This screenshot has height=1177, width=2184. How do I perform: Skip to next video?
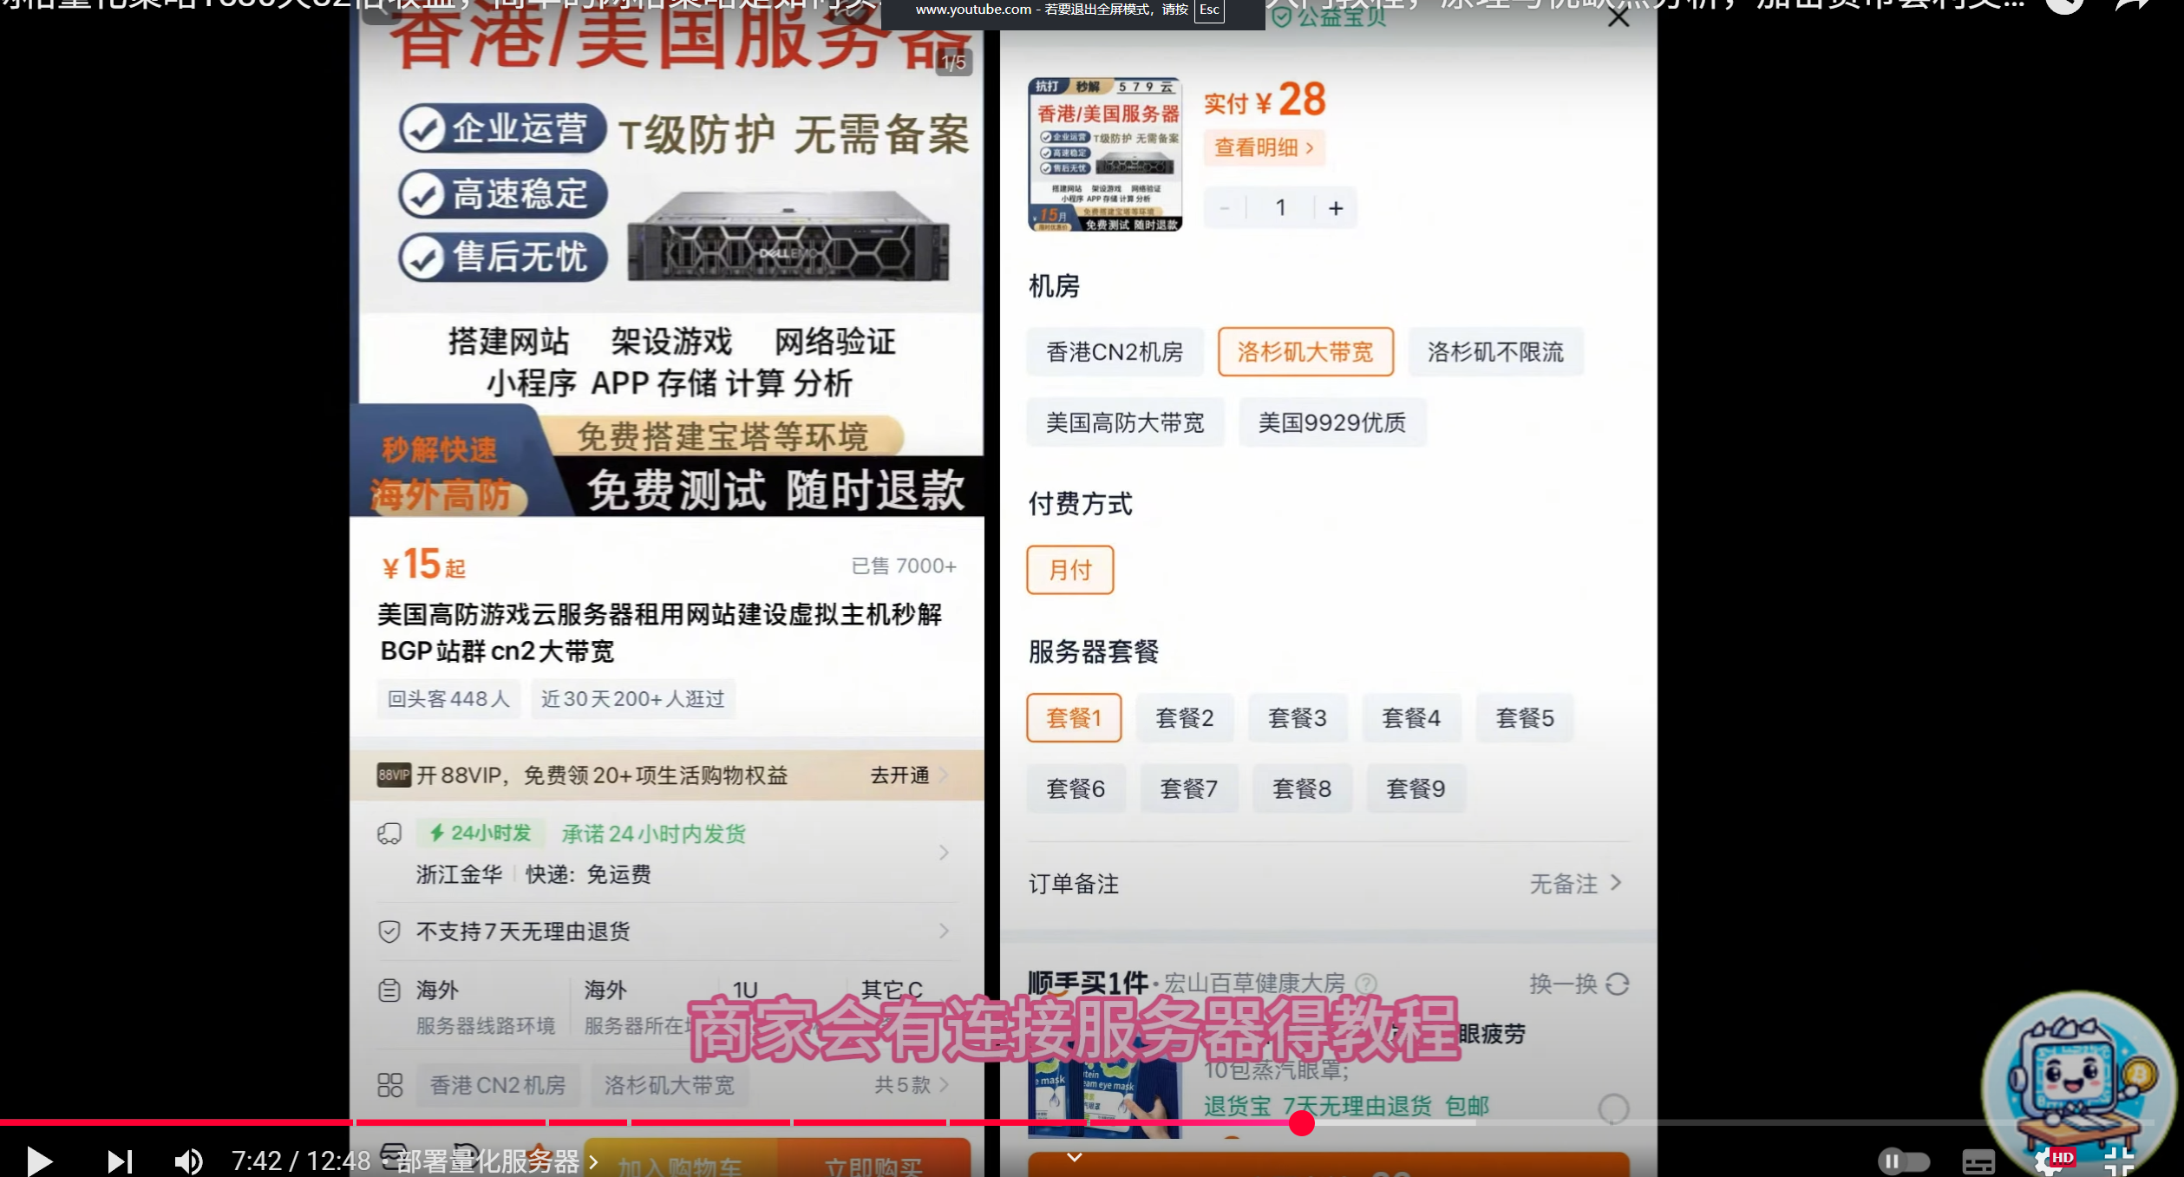120,1161
